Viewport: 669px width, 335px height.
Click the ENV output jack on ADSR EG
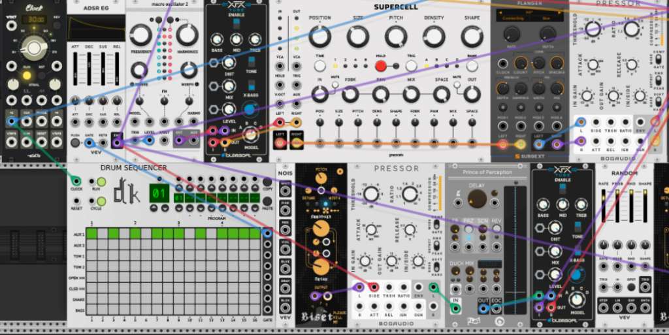(x=116, y=142)
